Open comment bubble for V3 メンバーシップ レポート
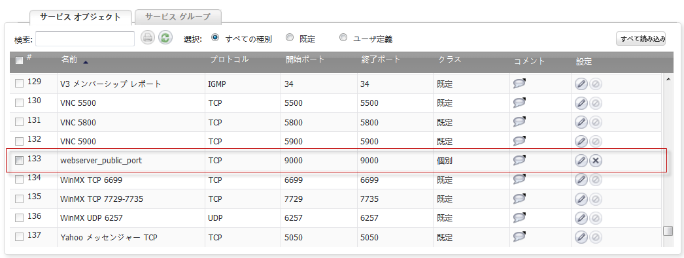The height and width of the screenshot is (258, 684). click(x=519, y=84)
